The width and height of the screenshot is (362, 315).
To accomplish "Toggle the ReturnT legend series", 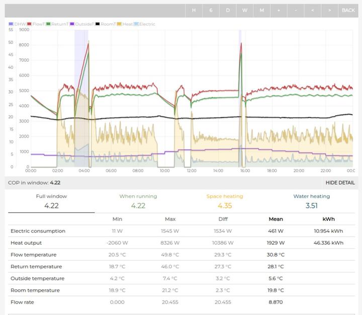I will click(57, 24).
